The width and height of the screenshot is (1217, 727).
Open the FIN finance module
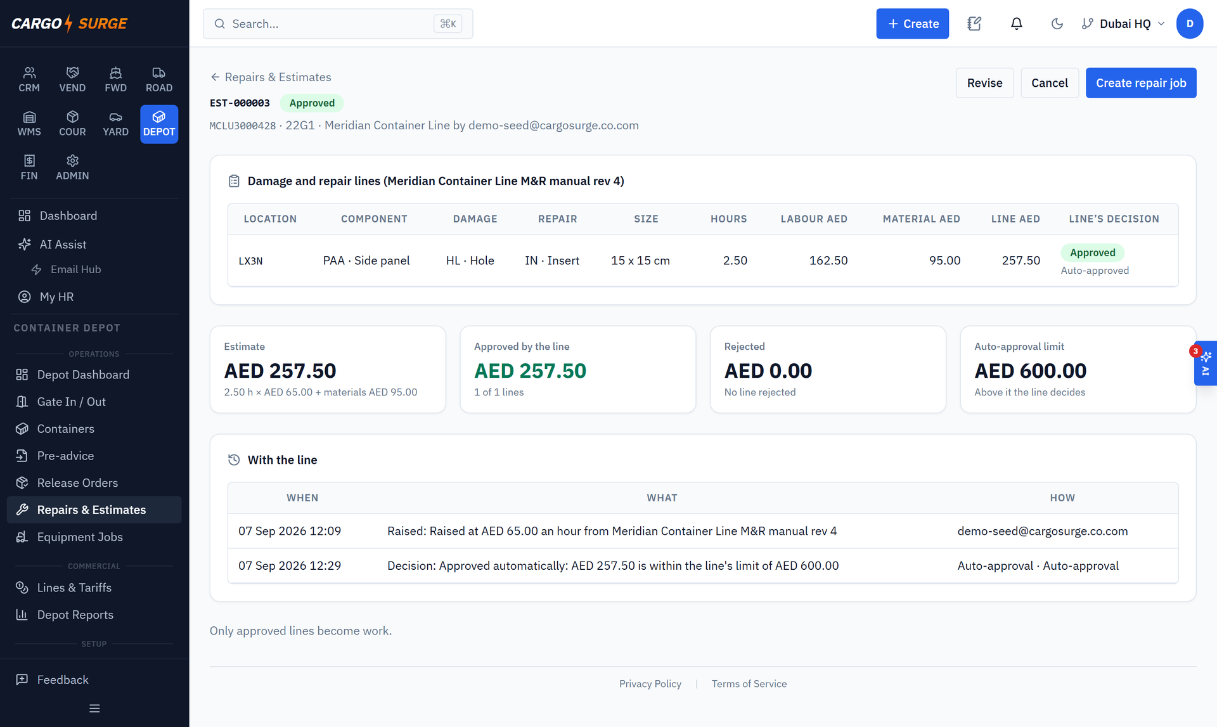tap(29, 167)
